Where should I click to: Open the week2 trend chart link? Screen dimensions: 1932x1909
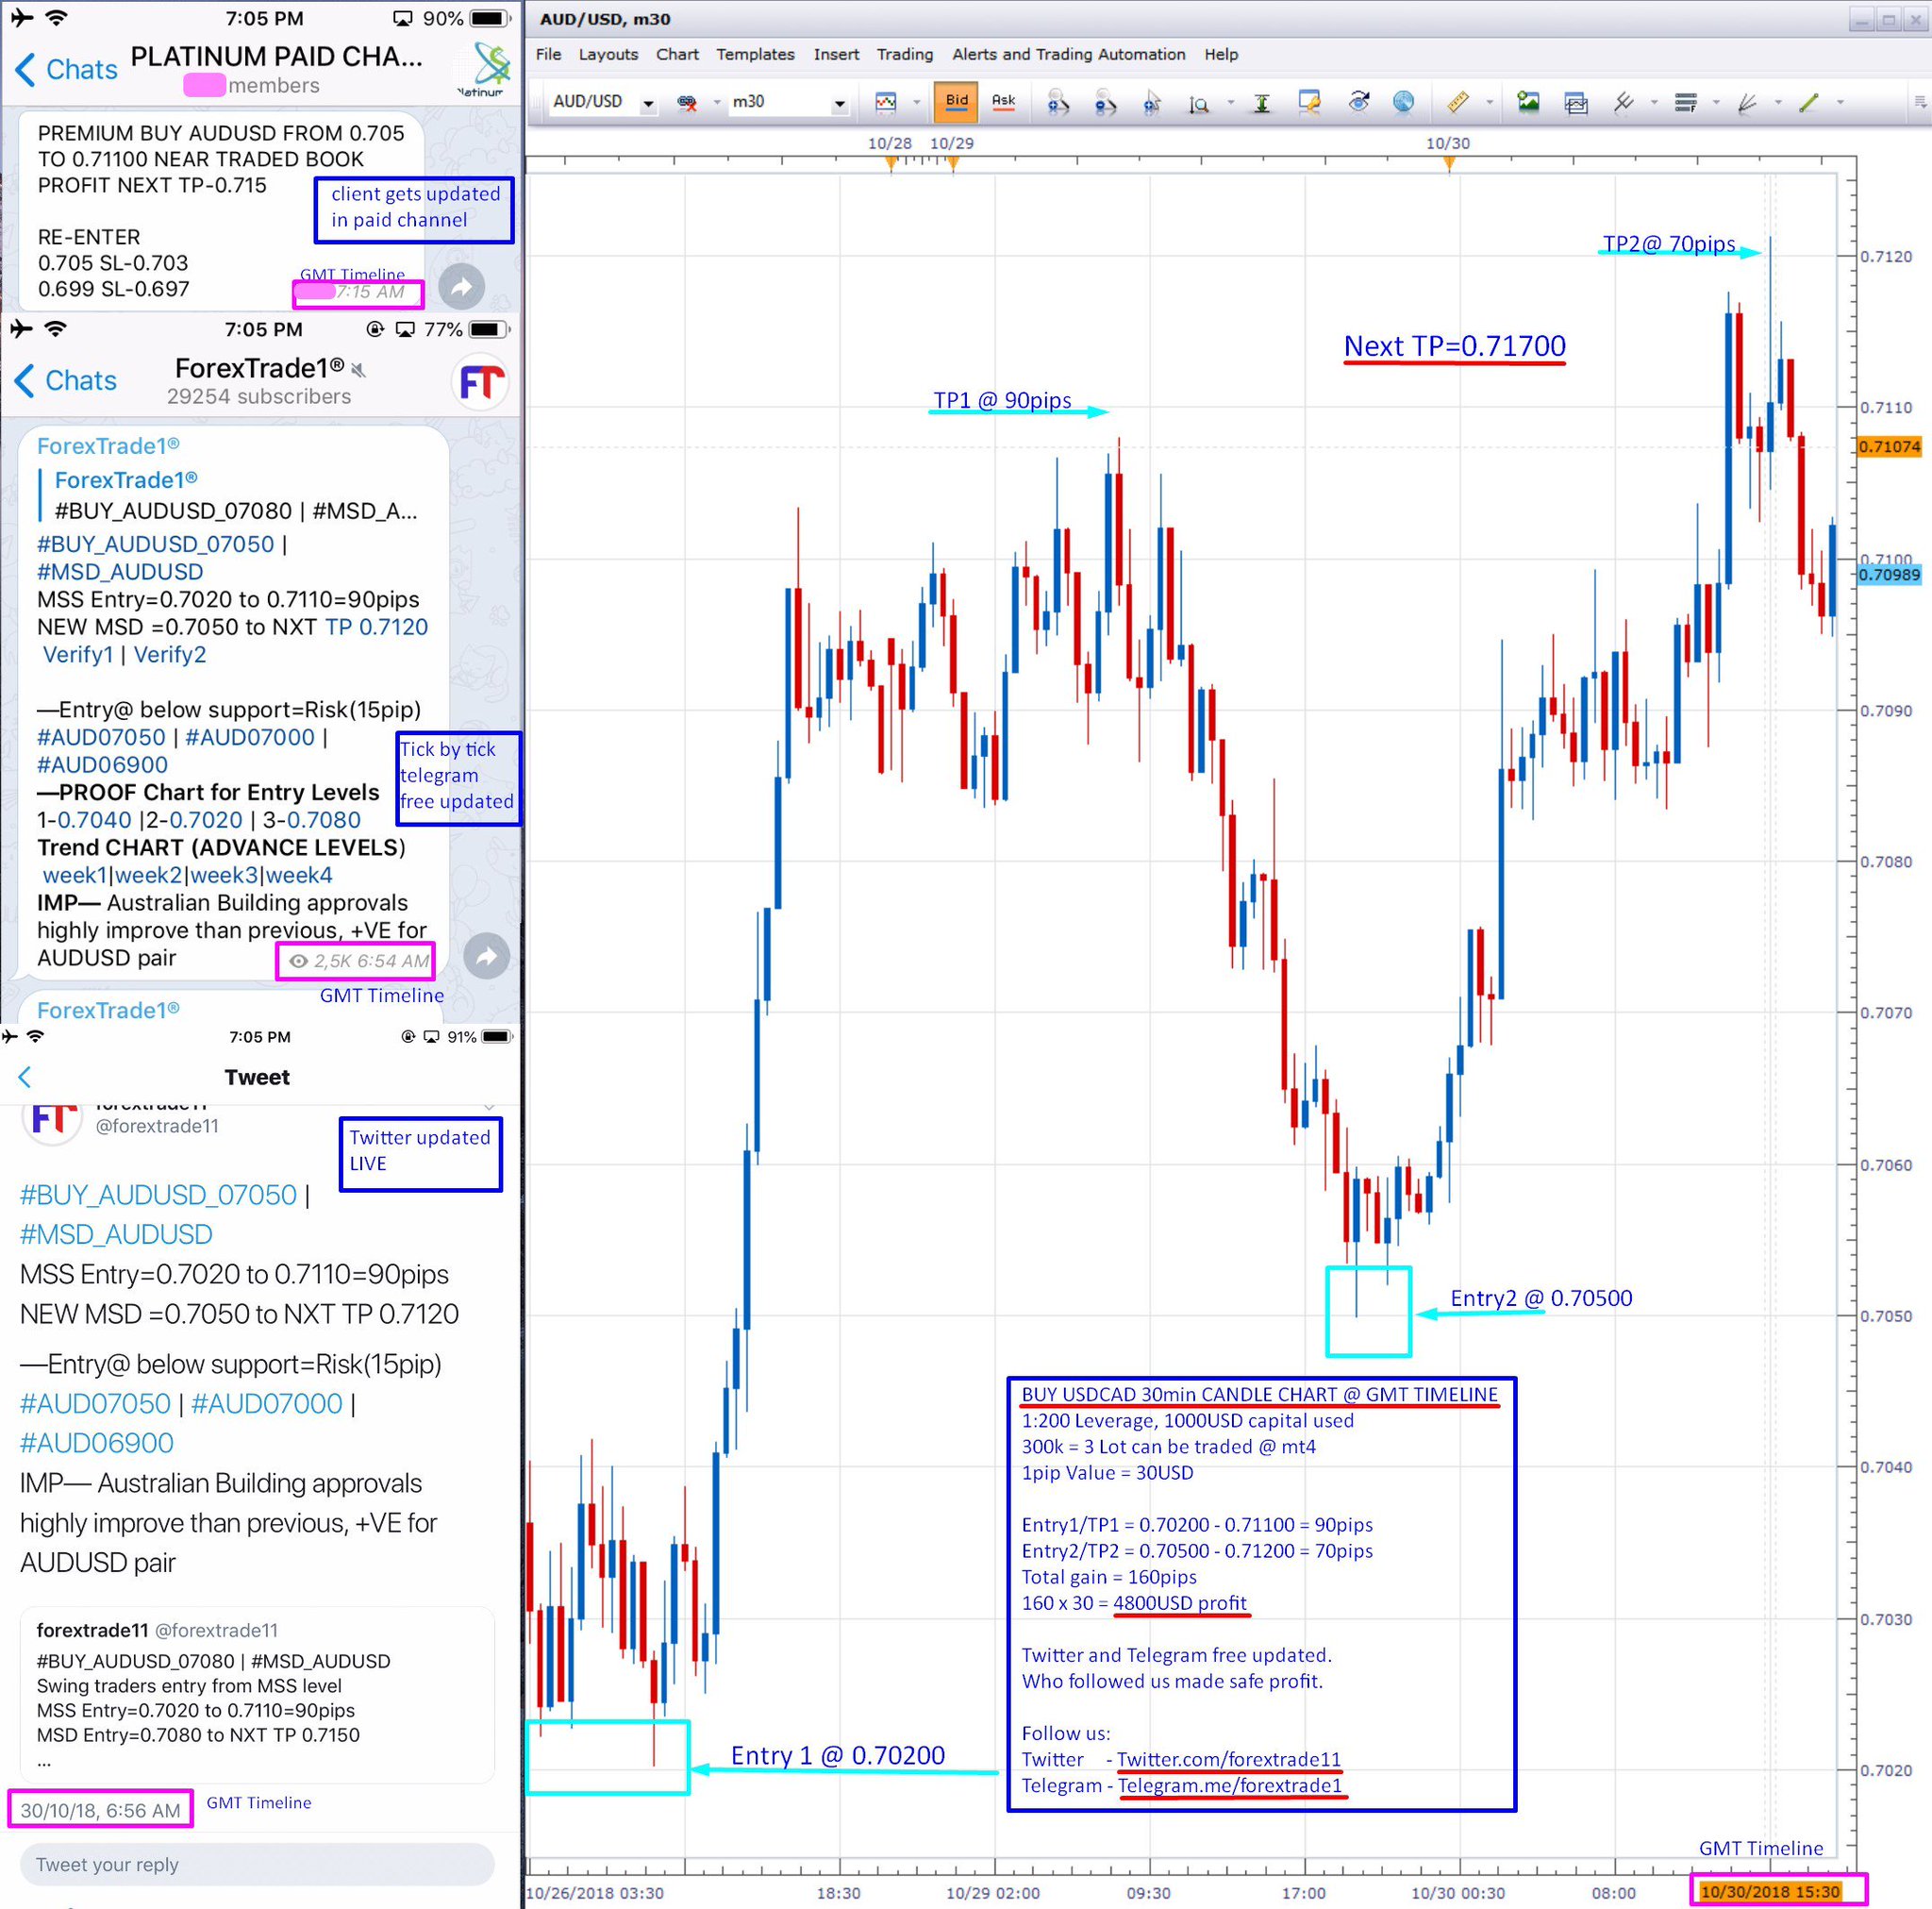point(148,875)
